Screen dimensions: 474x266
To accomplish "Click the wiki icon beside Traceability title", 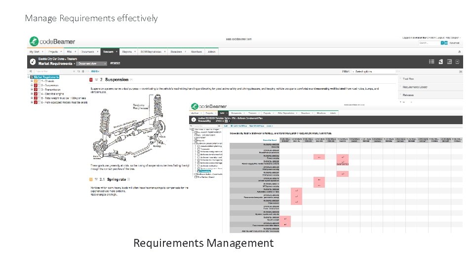I will [194, 120].
